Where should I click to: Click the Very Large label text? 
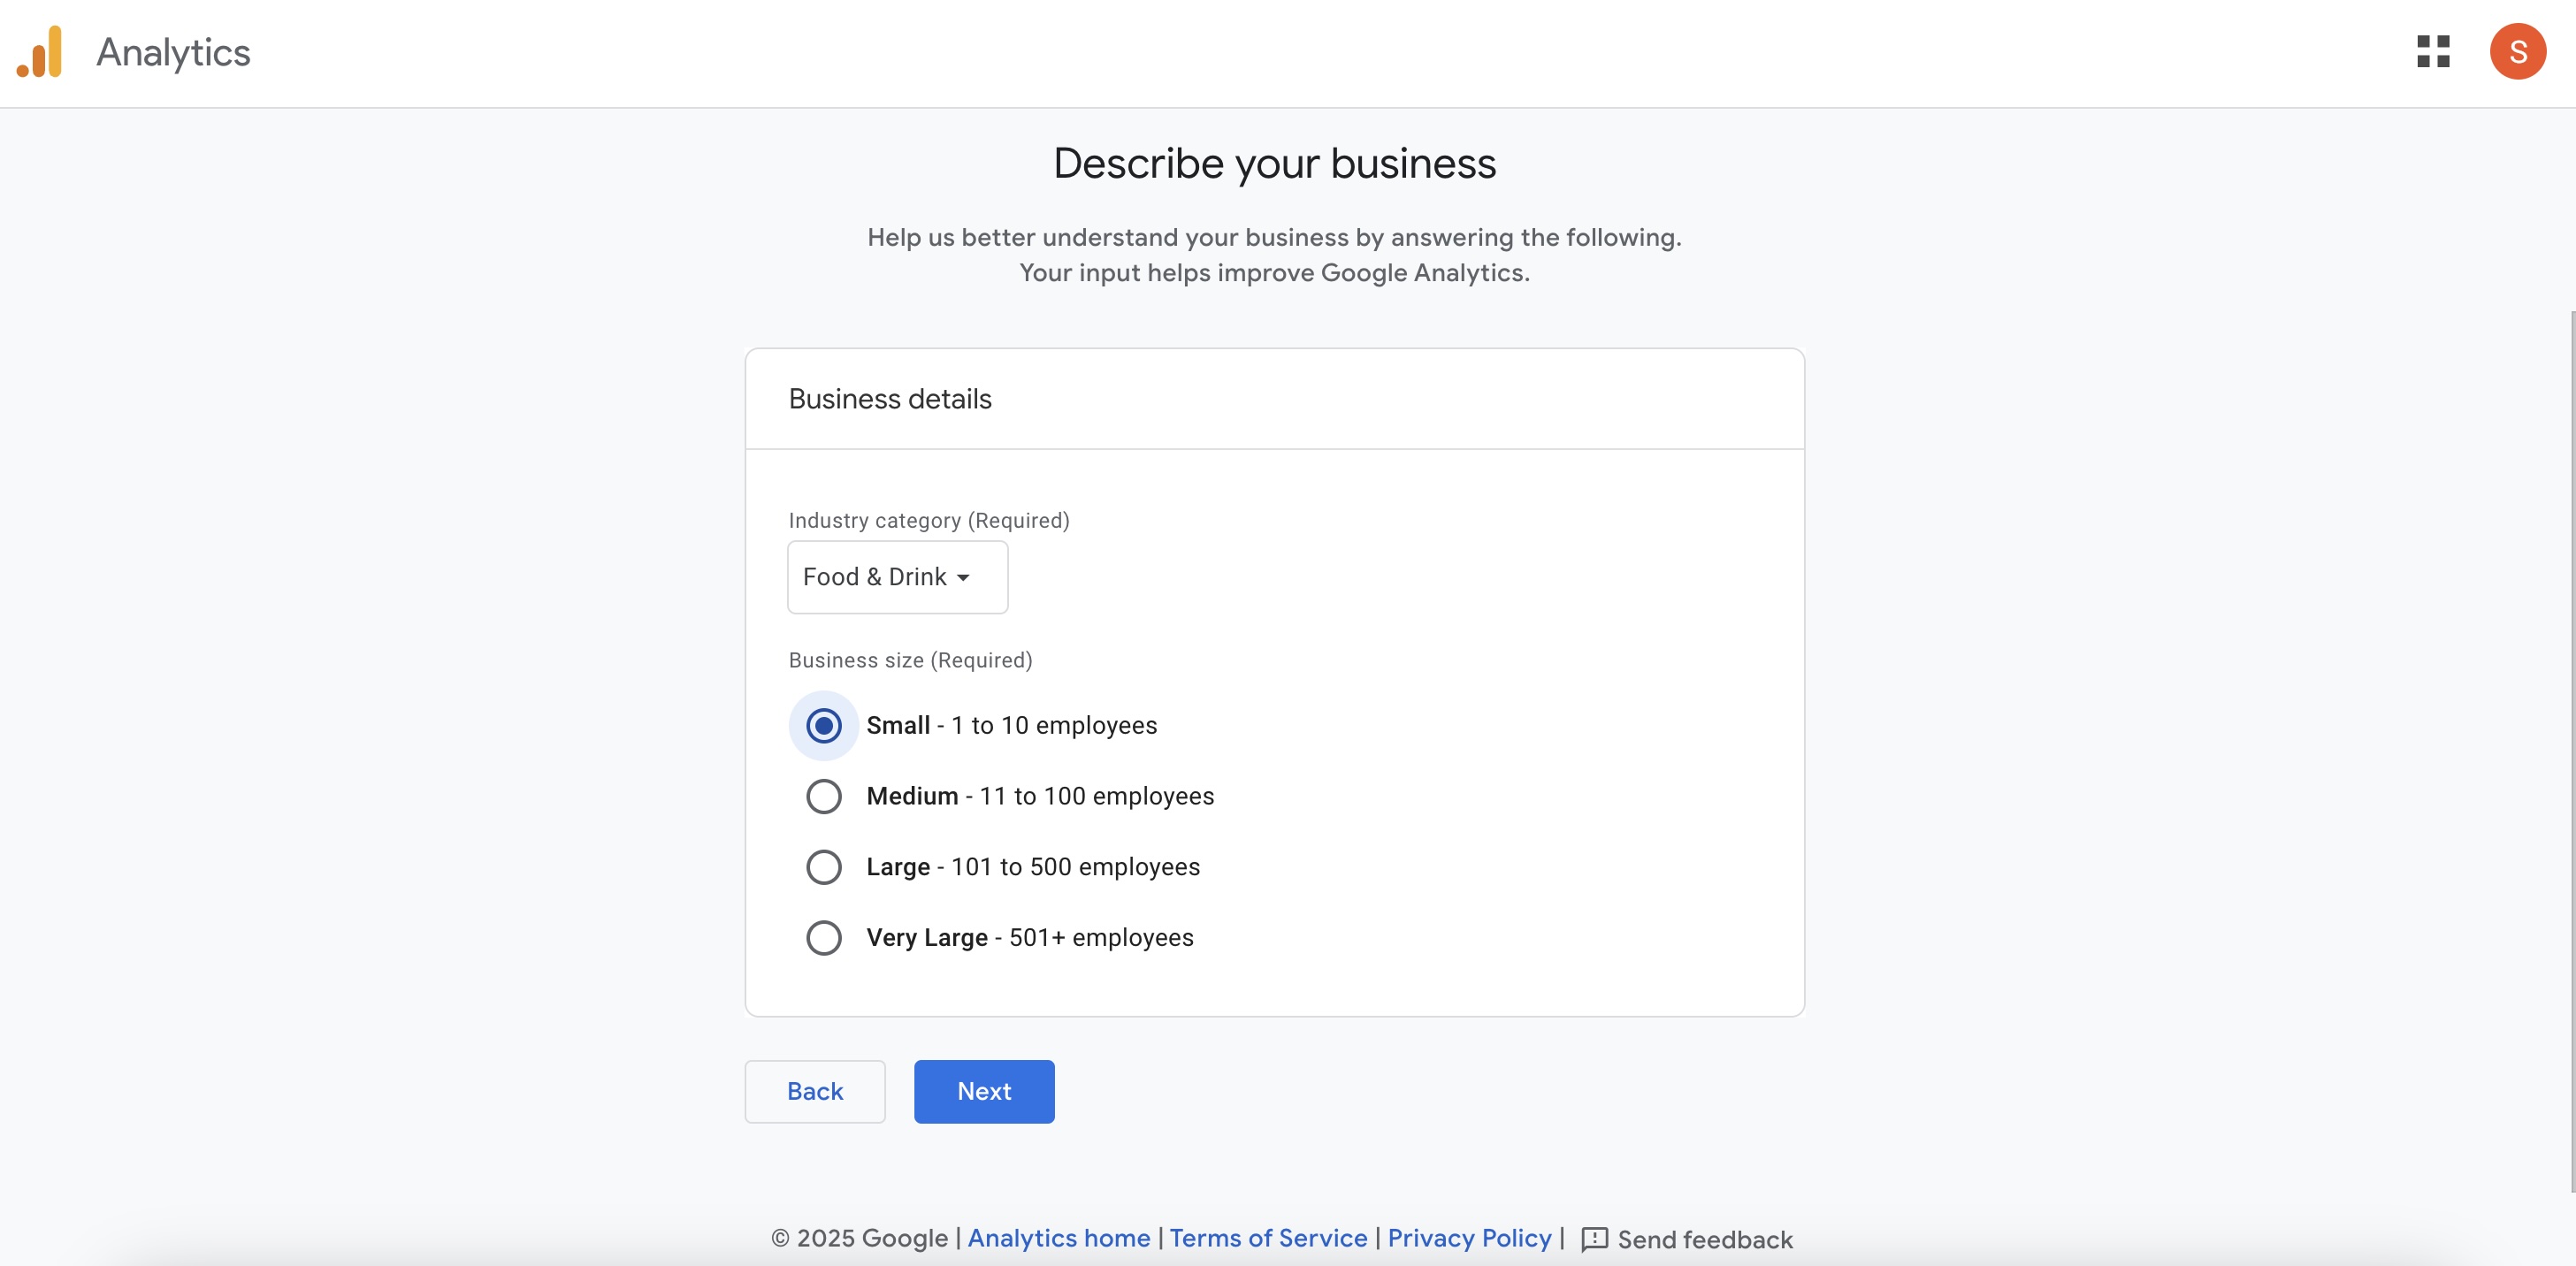point(926,938)
